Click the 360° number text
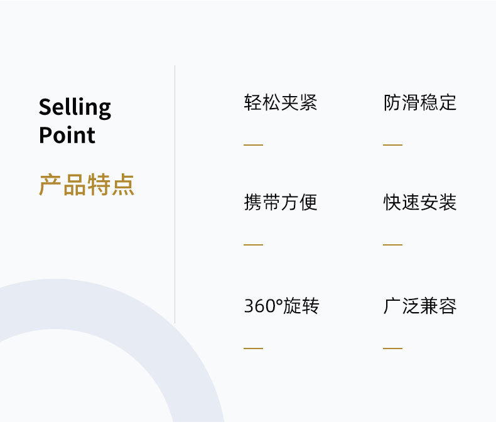The width and height of the screenshot is (496, 427). point(264,306)
